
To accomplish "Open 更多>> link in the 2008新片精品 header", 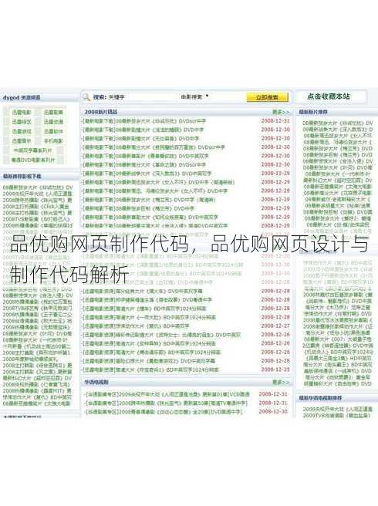I will coord(281,112).
